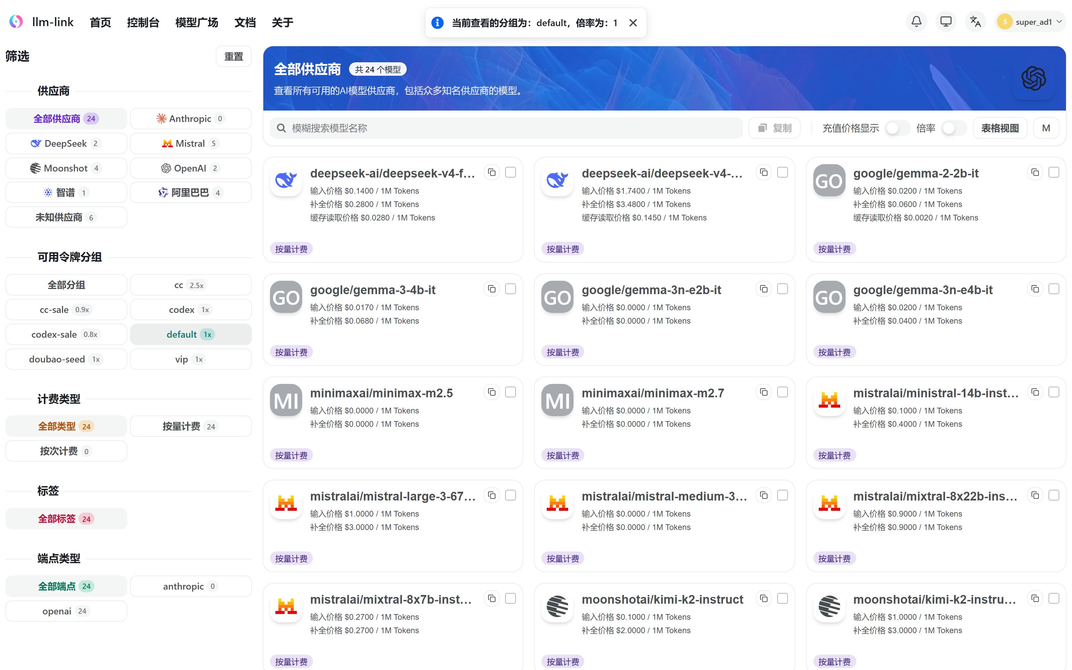Copy the mistral-medium-3 model name
This screenshot has width=1072, height=670.
pyautogui.click(x=764, y=495)
